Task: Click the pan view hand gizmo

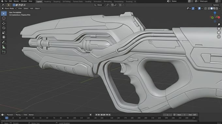Action: [x=219, y=28]
